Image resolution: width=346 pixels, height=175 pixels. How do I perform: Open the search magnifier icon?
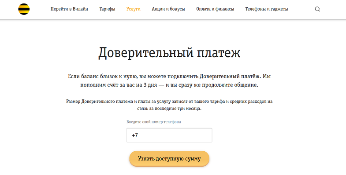tap(317, 9)
